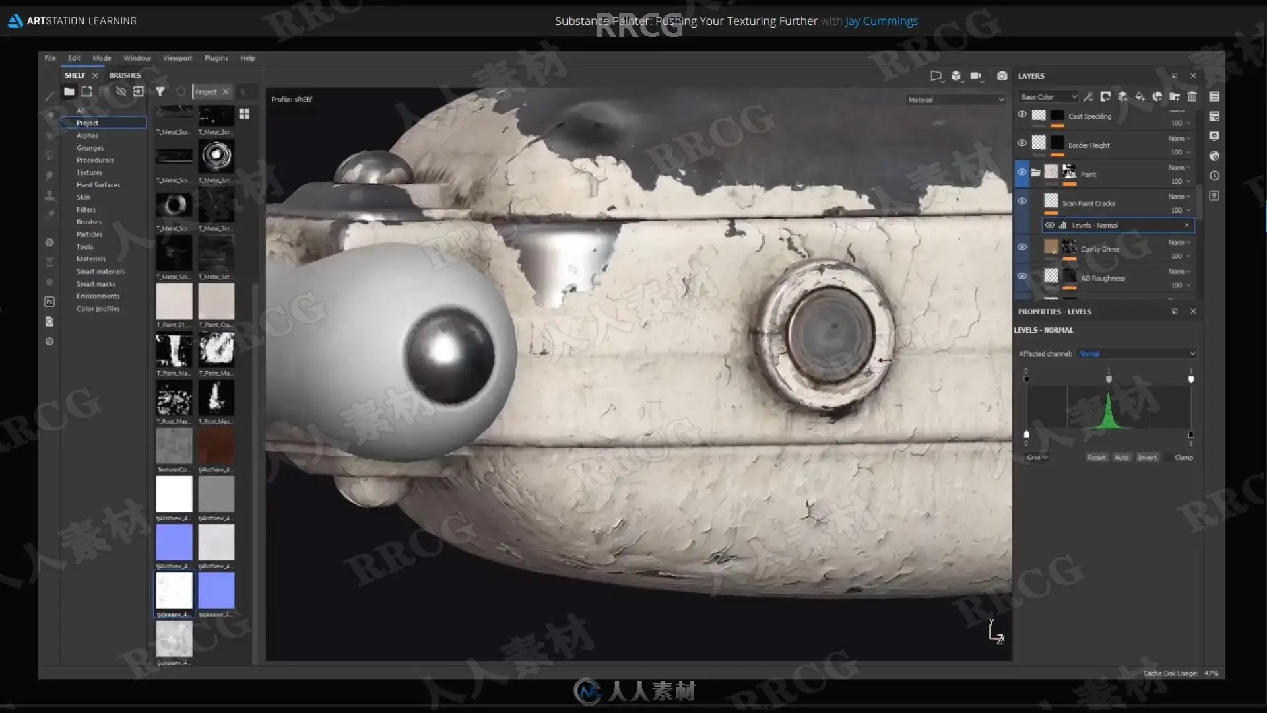1267x713 pixels.
Task: Click the shelf filter funnel icon
Action: pyautogui.click(x=160, y=92)
